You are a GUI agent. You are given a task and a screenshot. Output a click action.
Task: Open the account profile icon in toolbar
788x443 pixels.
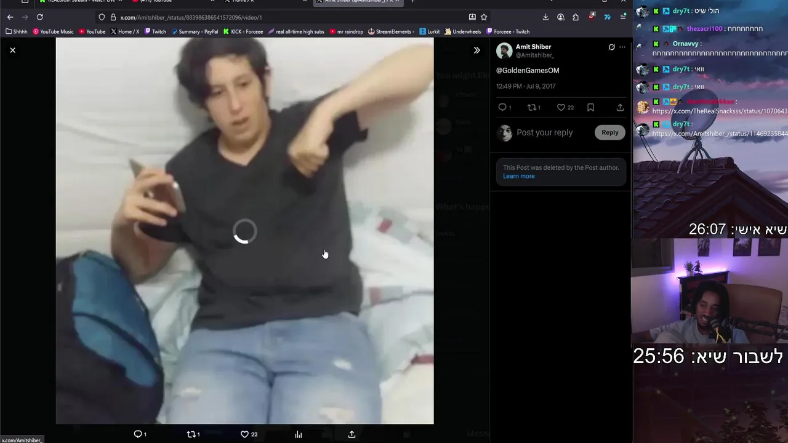(x=560, y=17)
